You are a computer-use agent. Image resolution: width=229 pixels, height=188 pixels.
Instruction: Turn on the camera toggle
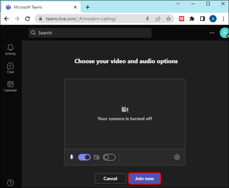click(x=109, y=157)
